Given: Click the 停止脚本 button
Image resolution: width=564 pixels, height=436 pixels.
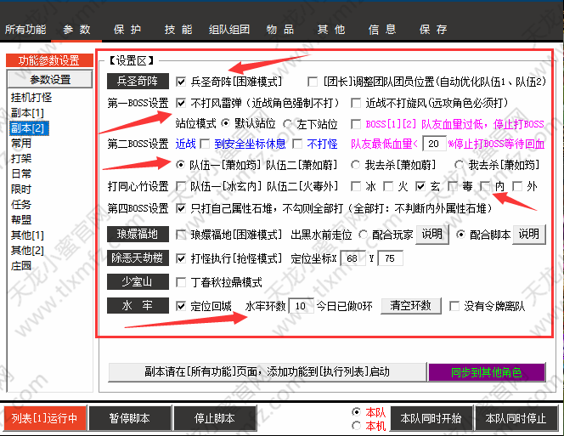Looking at the screenshot, I should click(215, 418).
